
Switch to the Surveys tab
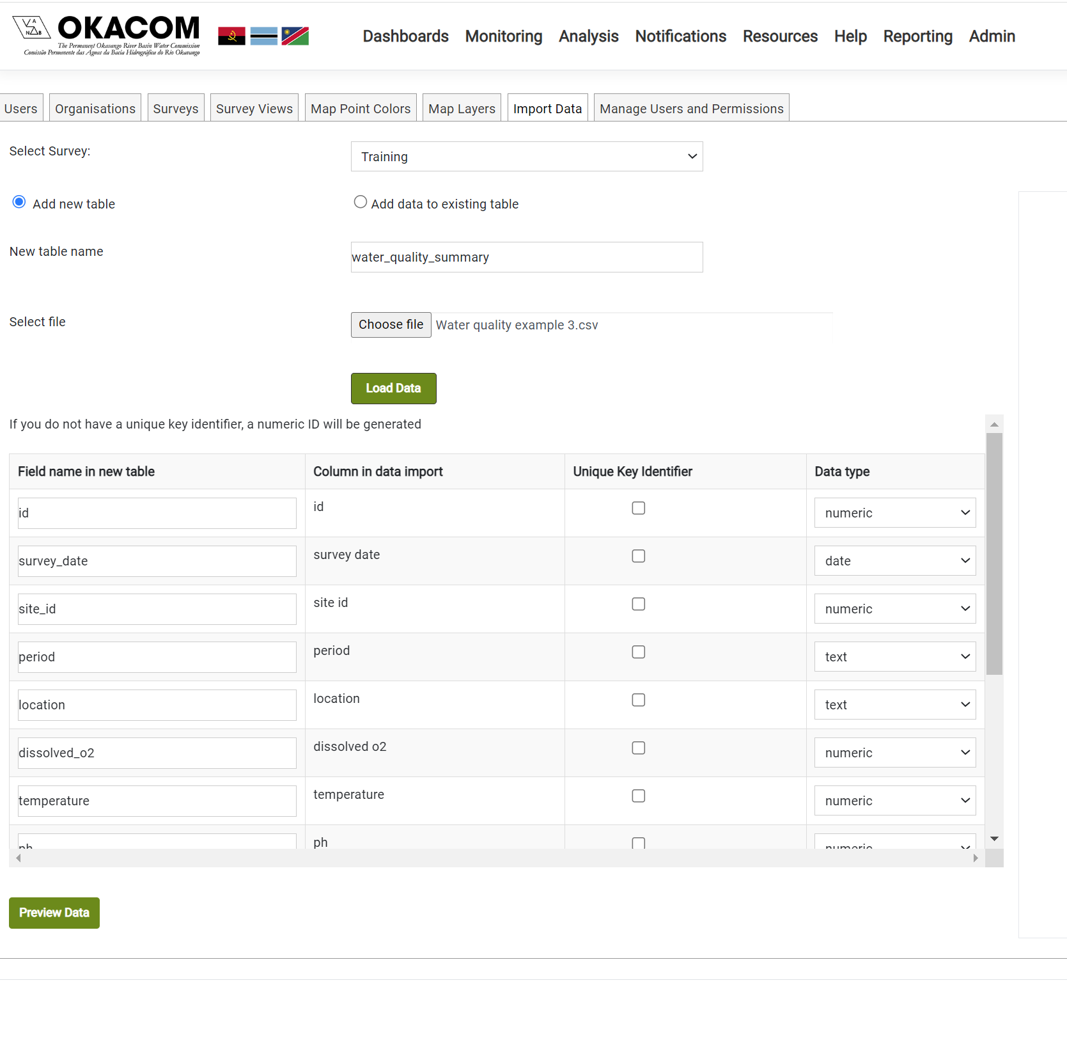[x=176, y=108]
